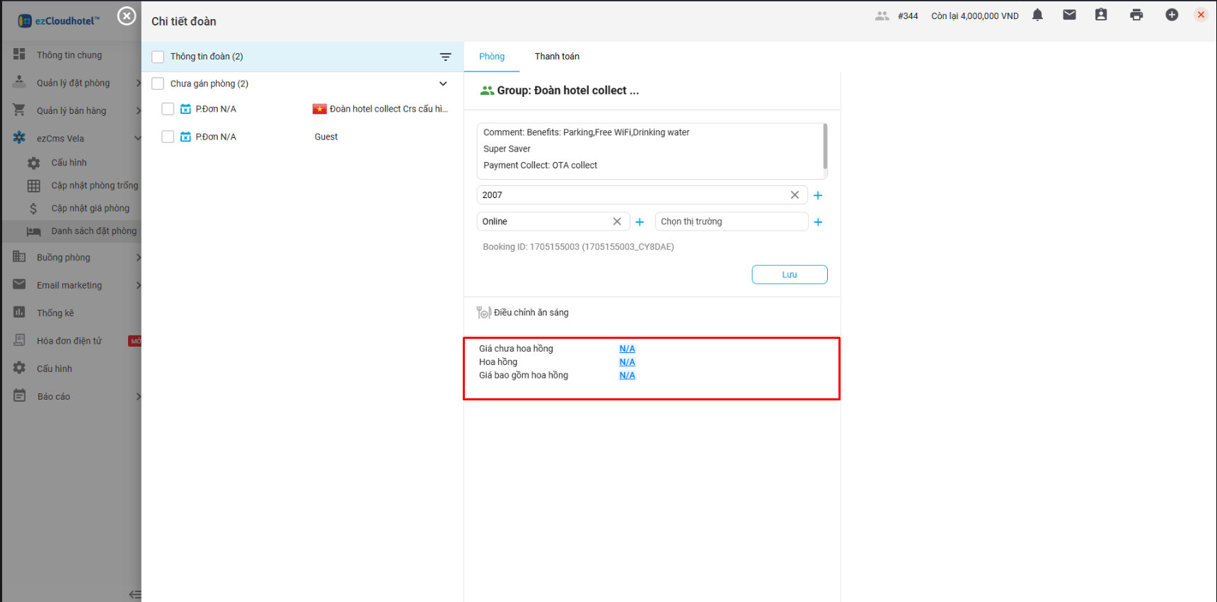Viewport: 1217px width, 602px height.
Task: Expand the Quản lý đặt phòng menu
Action: coord(74,83)
